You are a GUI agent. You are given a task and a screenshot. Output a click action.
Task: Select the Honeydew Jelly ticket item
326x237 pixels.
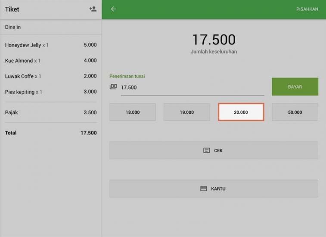coord(51,45)
